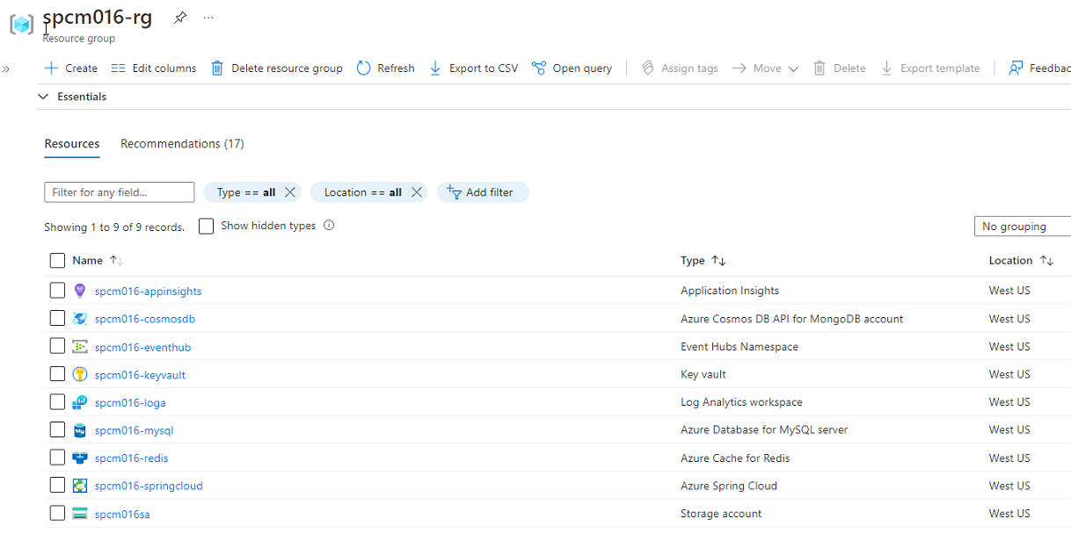Click the Delete toolbar button
1071x548 pixels.
pos(840,68)
